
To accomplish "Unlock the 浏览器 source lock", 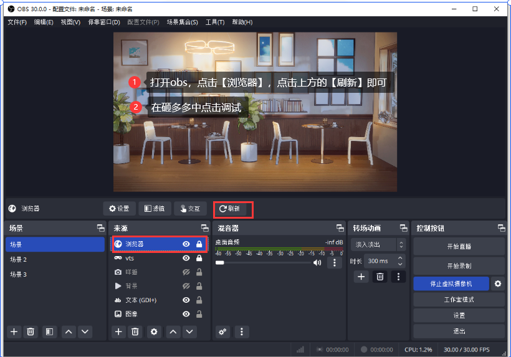I will pyautogui.click(x=199, y=244).
